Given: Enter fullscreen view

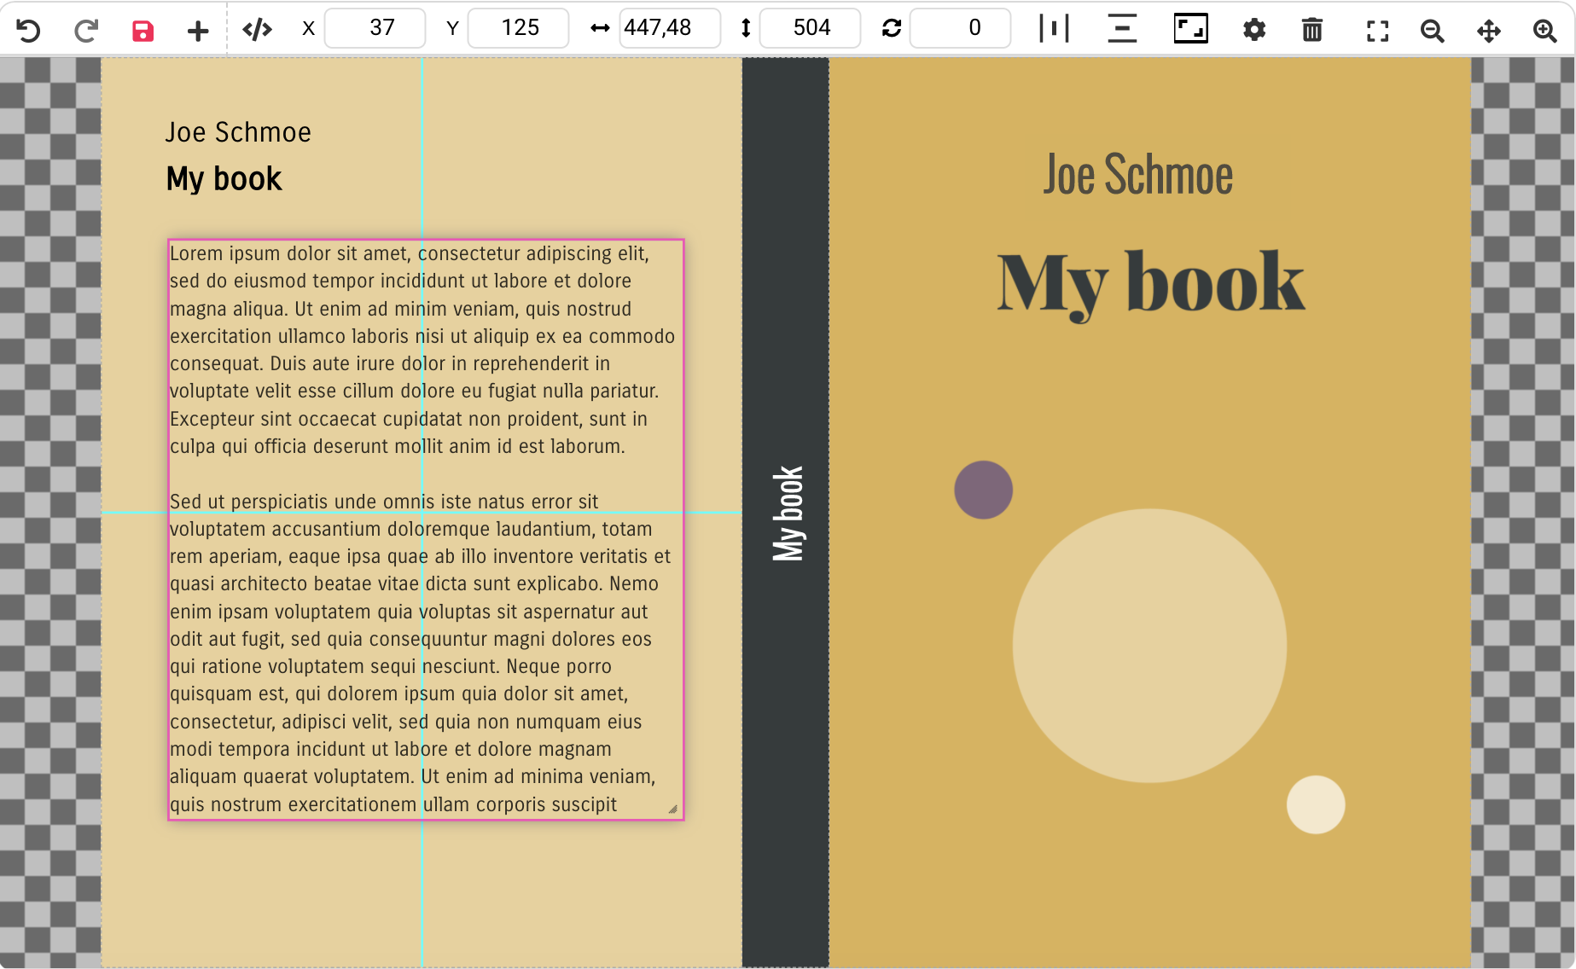Looking at the screenshot, I should (x=1377, y=29).
